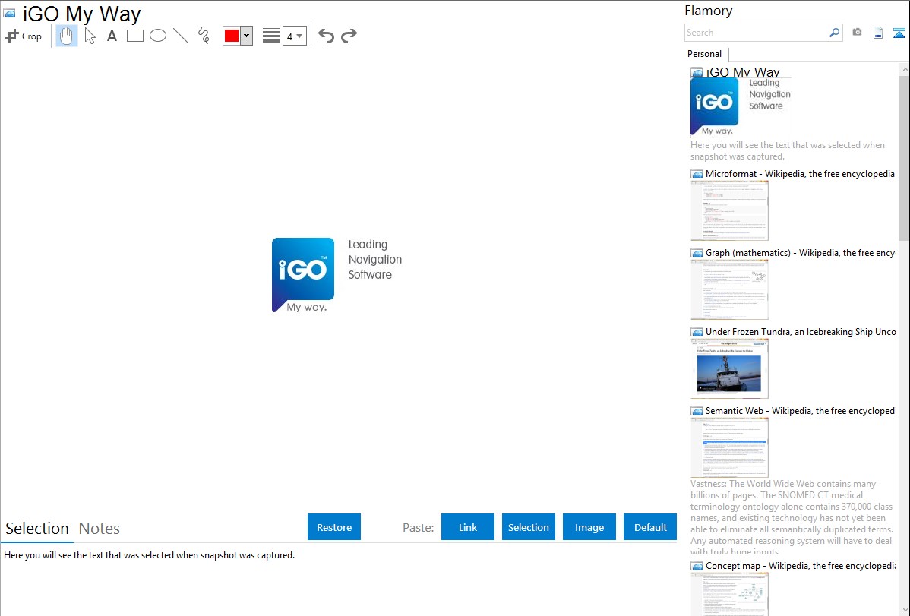Image resolution: width=910 pixels, height=616 pixels.
Task: Select the rectangle drawing tool
Action: click(134, 36)
